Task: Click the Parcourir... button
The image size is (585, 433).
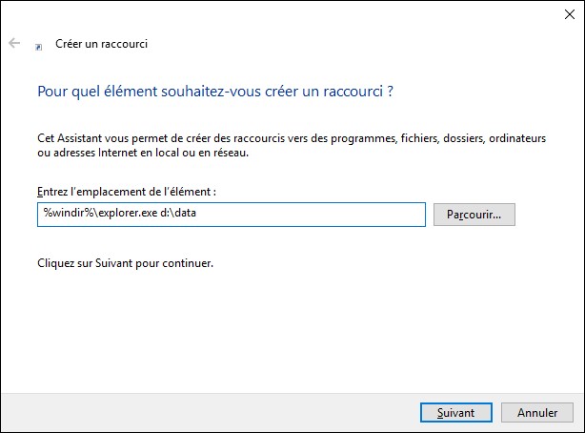Action: point(474,215)
